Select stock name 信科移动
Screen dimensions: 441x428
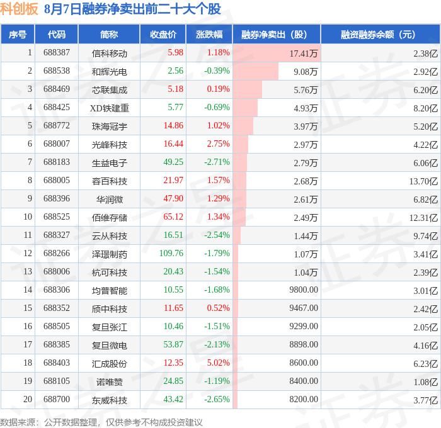point(110,53)
